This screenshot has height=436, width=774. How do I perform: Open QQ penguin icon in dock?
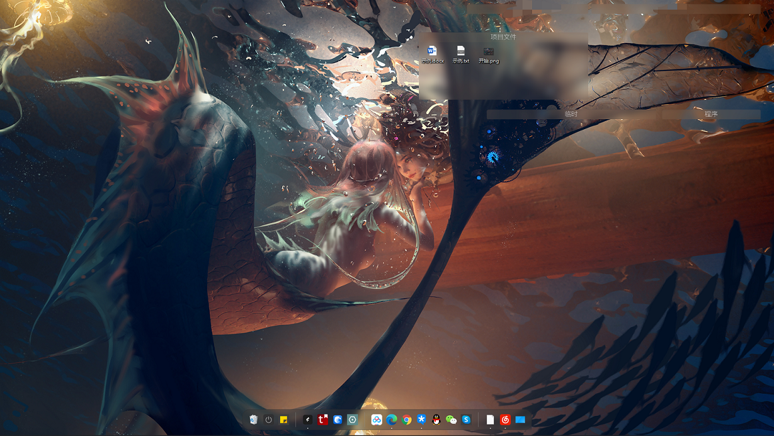pyautogui.click(x=436, y=420)
